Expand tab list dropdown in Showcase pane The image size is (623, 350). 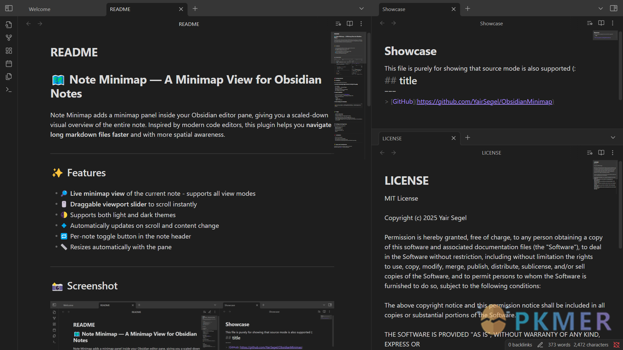[x=601, y=9]
